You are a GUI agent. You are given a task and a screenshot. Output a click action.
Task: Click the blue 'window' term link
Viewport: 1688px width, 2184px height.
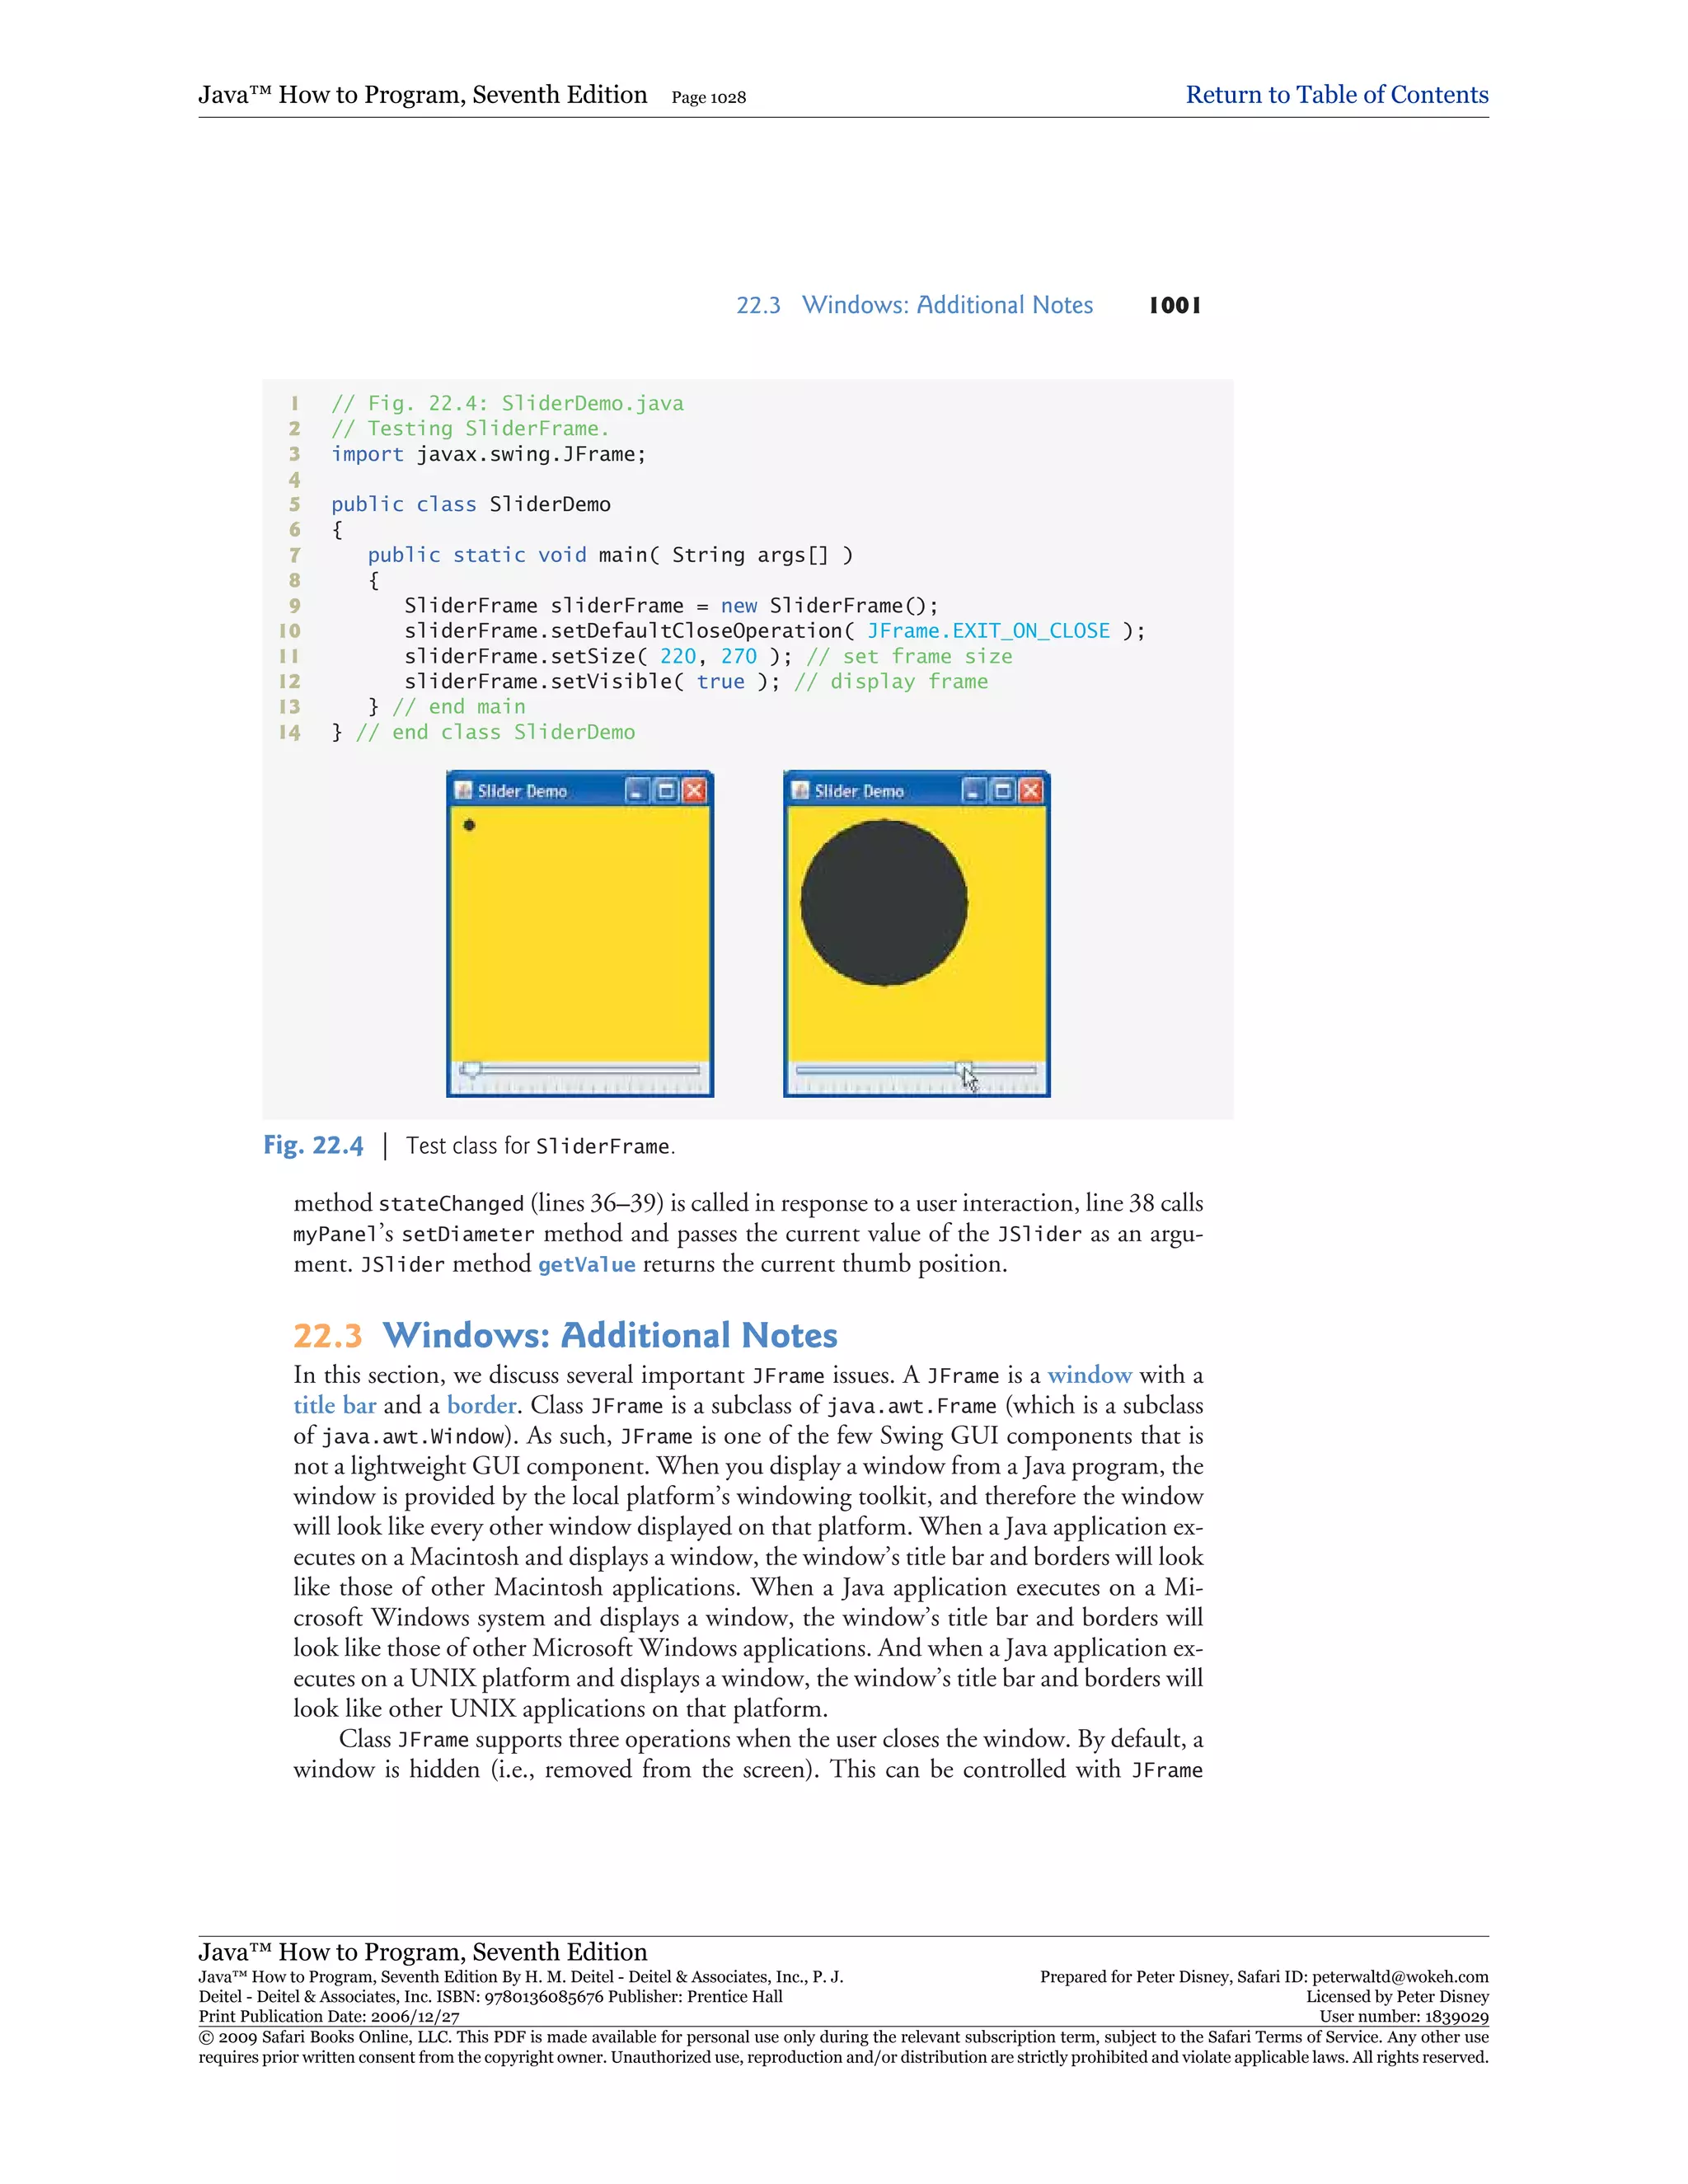[1089, 1375]
